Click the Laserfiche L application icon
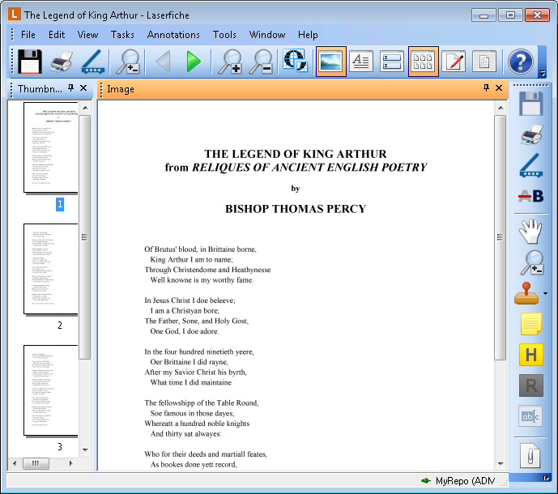The image size is (558, 494). point(14,15)
